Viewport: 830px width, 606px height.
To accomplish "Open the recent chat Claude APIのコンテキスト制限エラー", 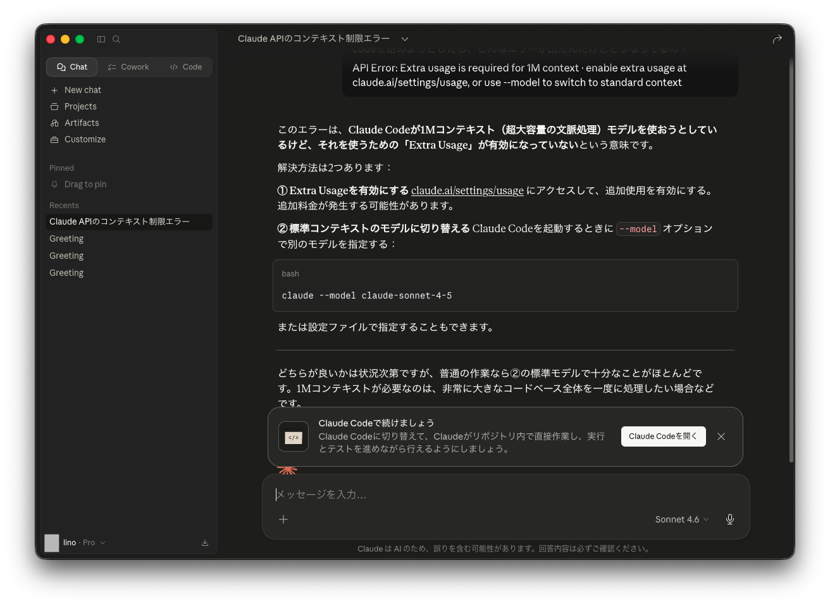I will pos(129,222).
